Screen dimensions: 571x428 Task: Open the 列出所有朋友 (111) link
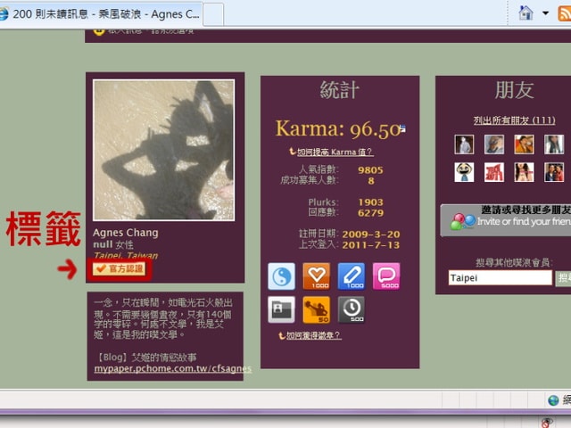point(514,120)
